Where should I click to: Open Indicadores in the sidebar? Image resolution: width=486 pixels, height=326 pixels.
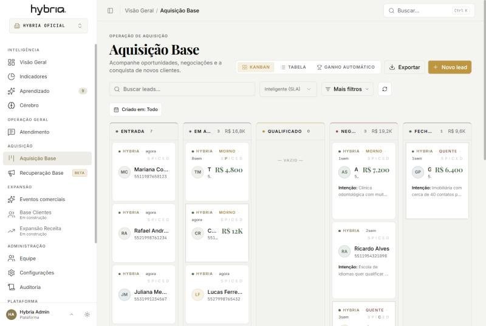pyautogui.click(x=47, y=76)
